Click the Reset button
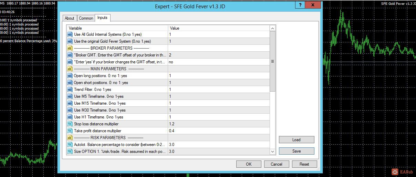This screenshot has height=177, width=416. tap(304, 164)
